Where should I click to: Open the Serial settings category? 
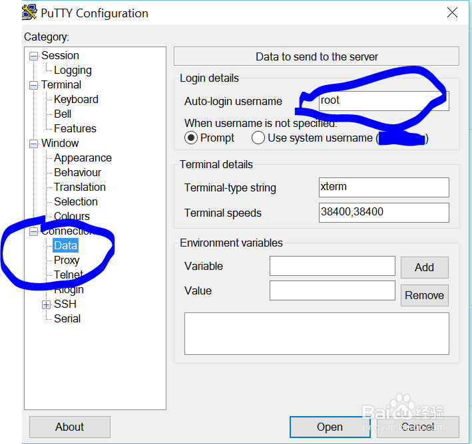tap(67, 318)
